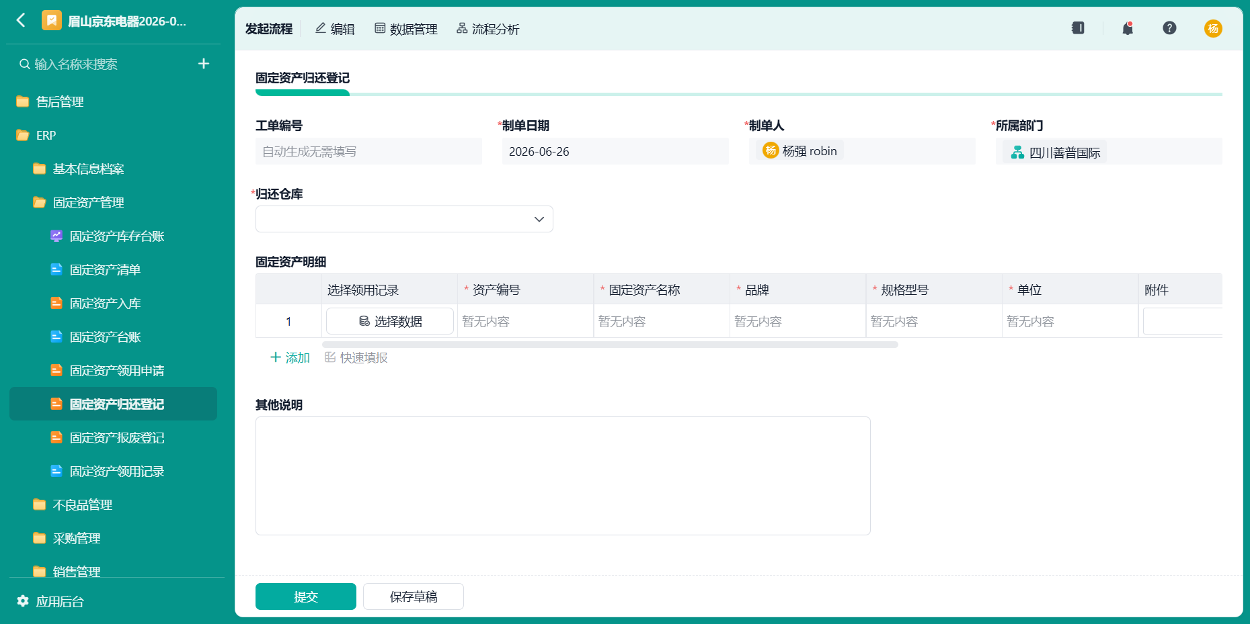Viewport: 1250px width, 624px height.
Task: Open notifications bell icon
Action: (1128, 28)
